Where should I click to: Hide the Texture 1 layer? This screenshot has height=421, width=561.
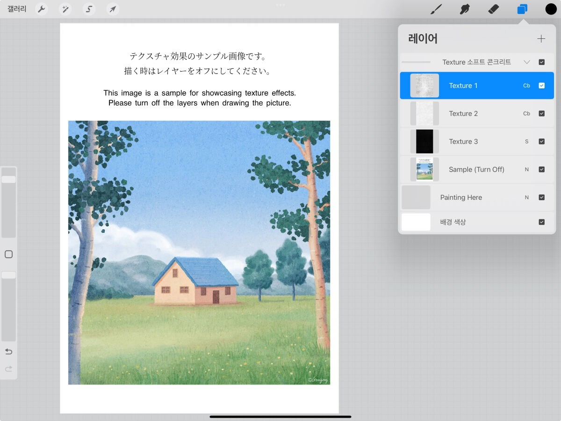point(541,86)
